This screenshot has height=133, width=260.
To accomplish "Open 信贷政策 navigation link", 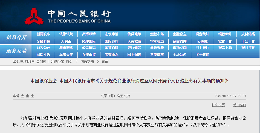I will 134,34.
